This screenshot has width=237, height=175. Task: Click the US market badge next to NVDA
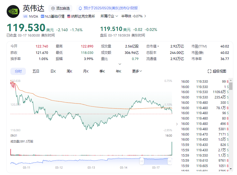pos(25,16)
